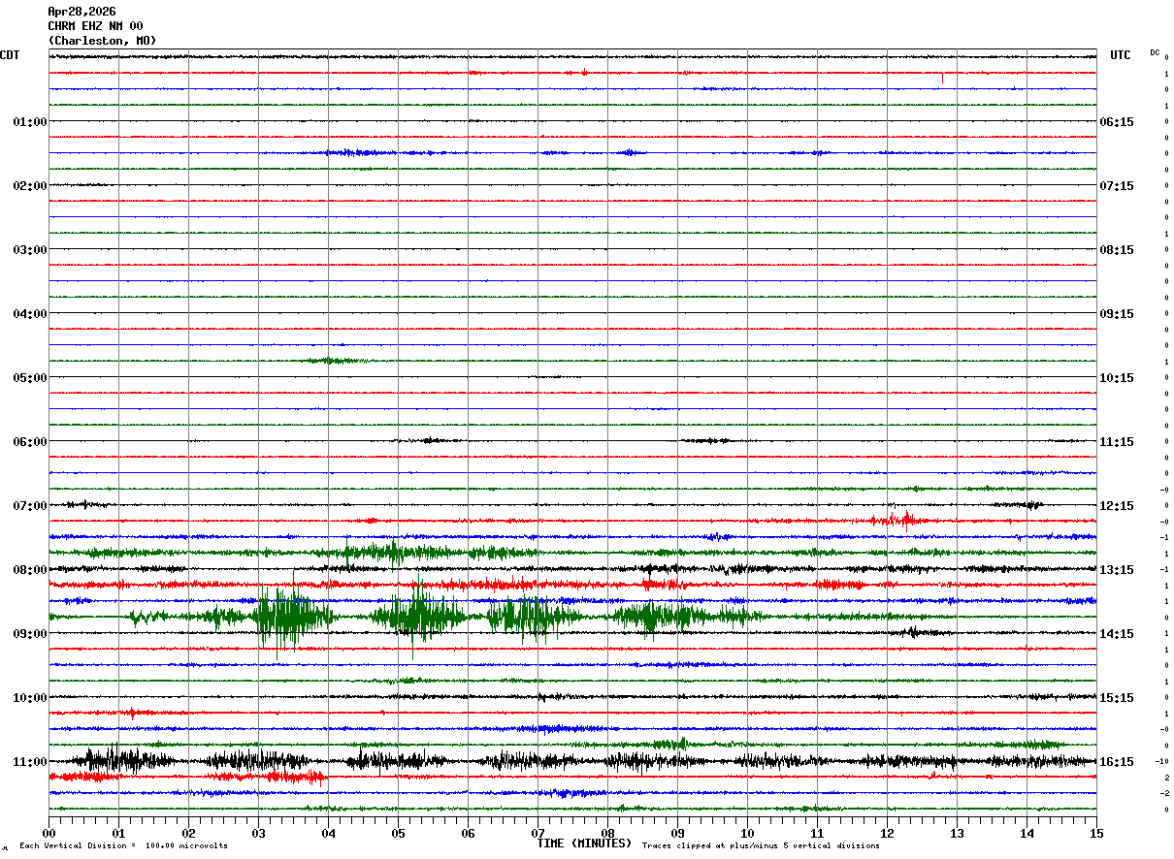Click the 08:15 UTC time label
The image size is (1174, 859).
coord(1117,250)
